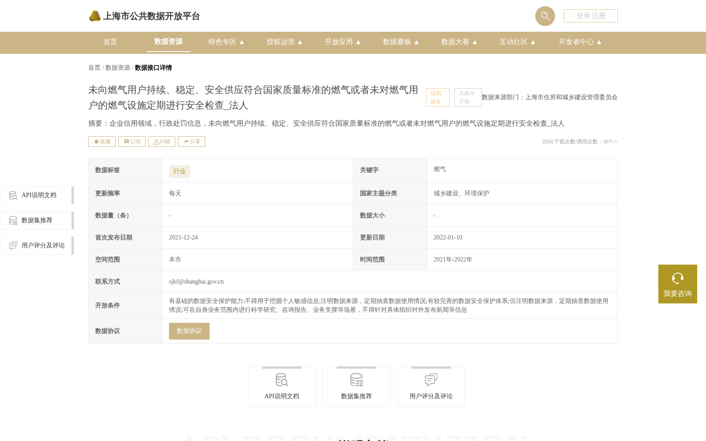Click the time range 2021年-2022年
706x441 pixels.
click(453, 260)
